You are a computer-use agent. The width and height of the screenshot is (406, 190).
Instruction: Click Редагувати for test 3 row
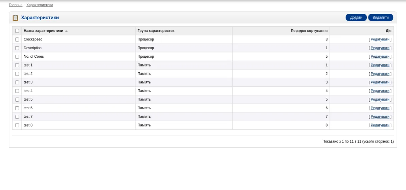[x=380, y=82]
